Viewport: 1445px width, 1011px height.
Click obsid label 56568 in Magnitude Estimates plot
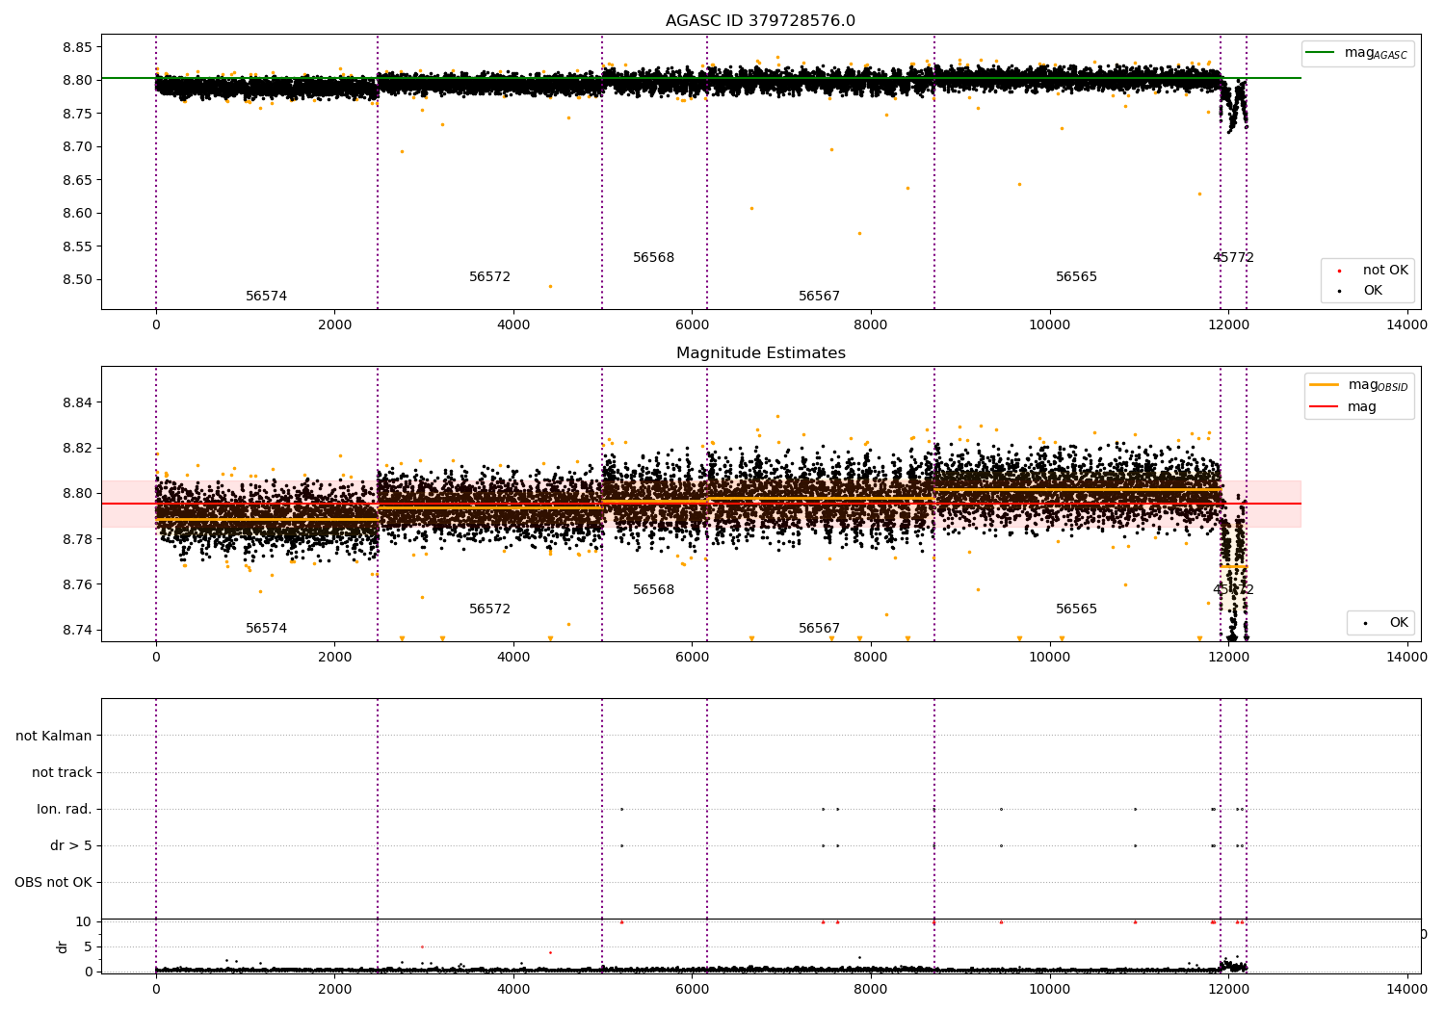point(653,590)
